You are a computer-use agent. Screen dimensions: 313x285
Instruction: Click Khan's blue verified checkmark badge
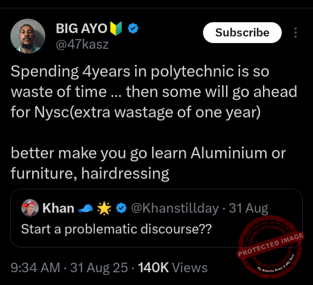pyautogui.click(x=122, y=208)
